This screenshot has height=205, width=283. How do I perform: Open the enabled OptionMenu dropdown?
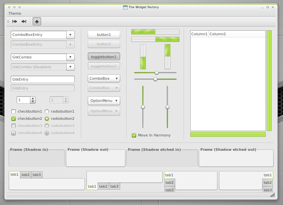[104, 101]
